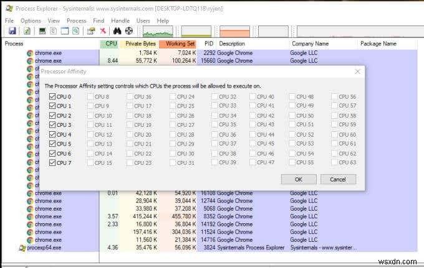424x268 pixels.
Task: Sort by the Private Bytes column header
Action: [139, 44]
